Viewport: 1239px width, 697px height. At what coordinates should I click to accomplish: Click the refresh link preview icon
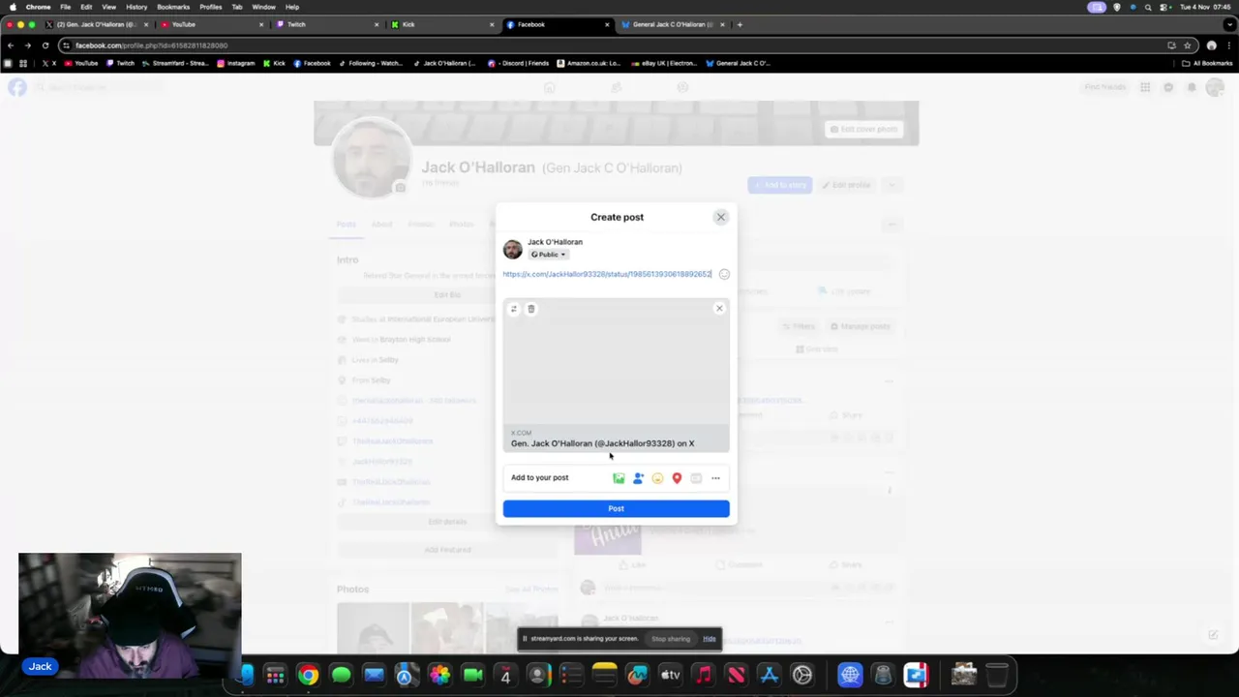514,309
